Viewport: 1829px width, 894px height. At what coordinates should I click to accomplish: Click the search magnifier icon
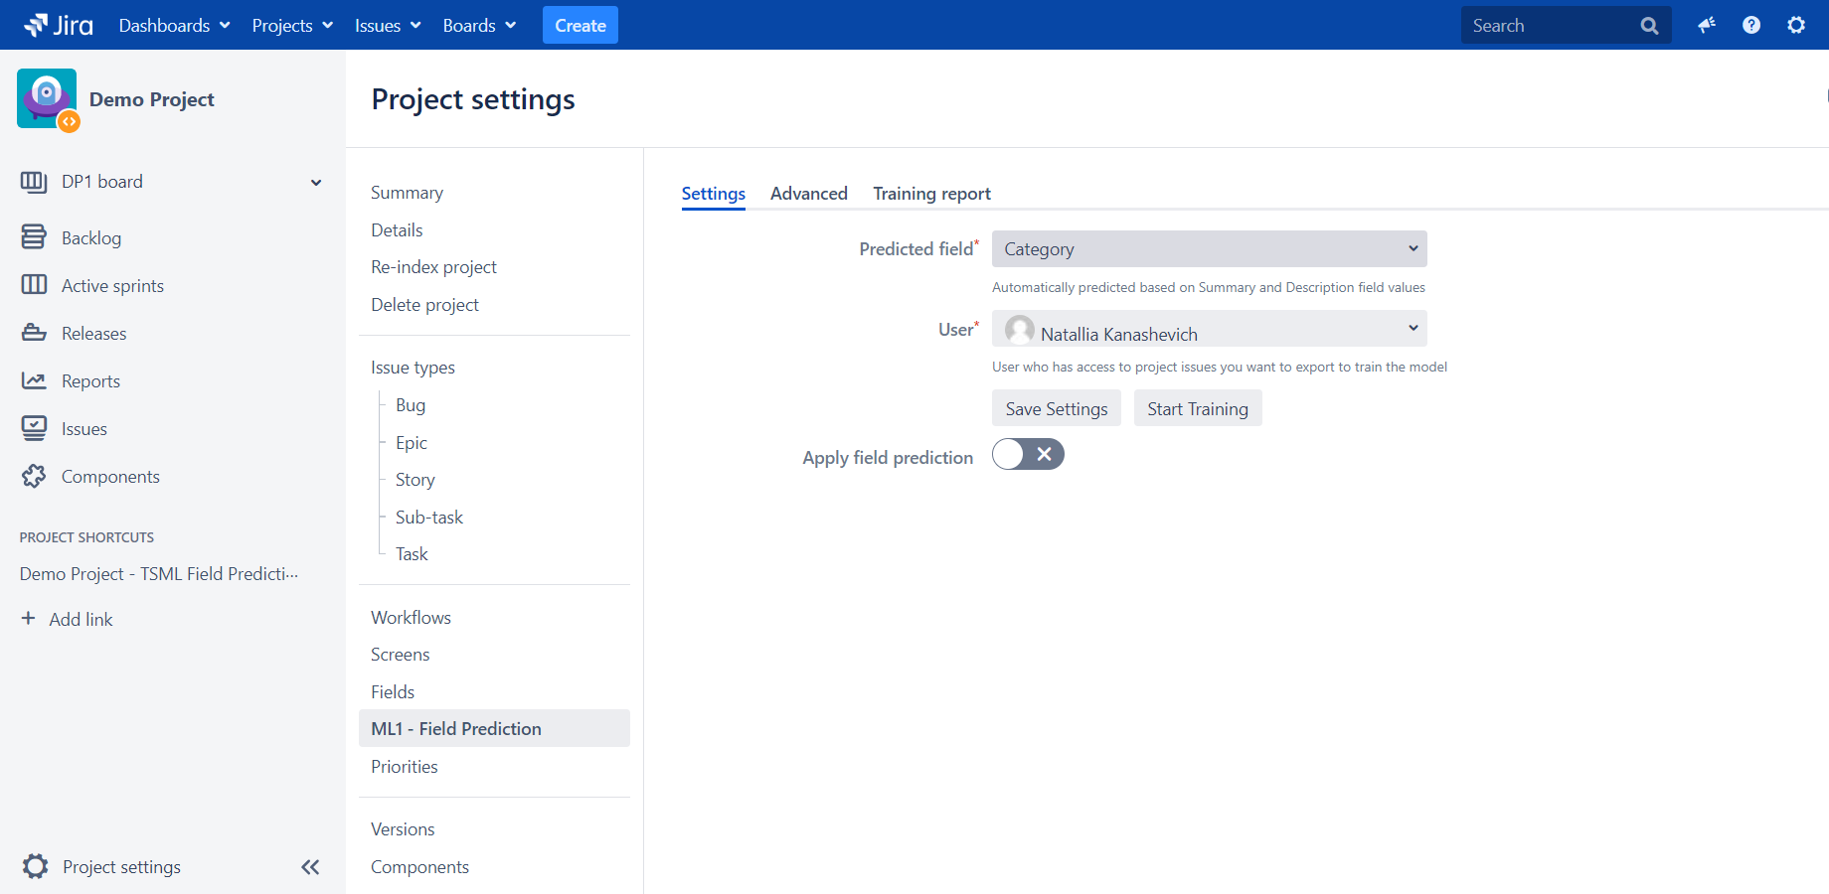click(1649, 26)
